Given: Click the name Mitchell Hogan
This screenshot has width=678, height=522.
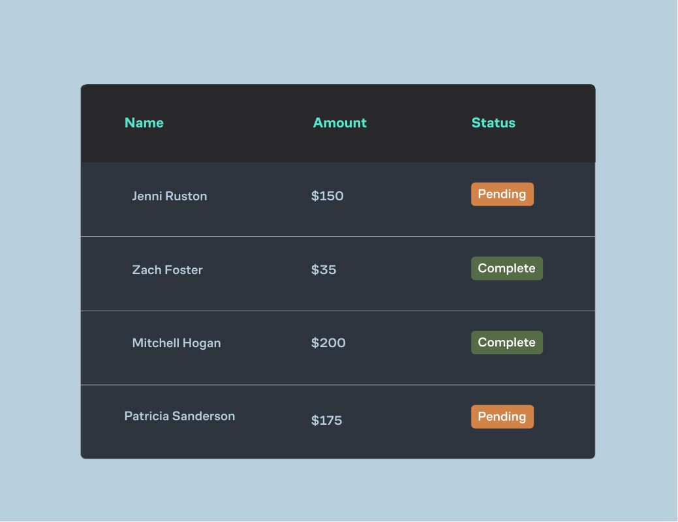Looking at the screenshot, I should [176, 343].
